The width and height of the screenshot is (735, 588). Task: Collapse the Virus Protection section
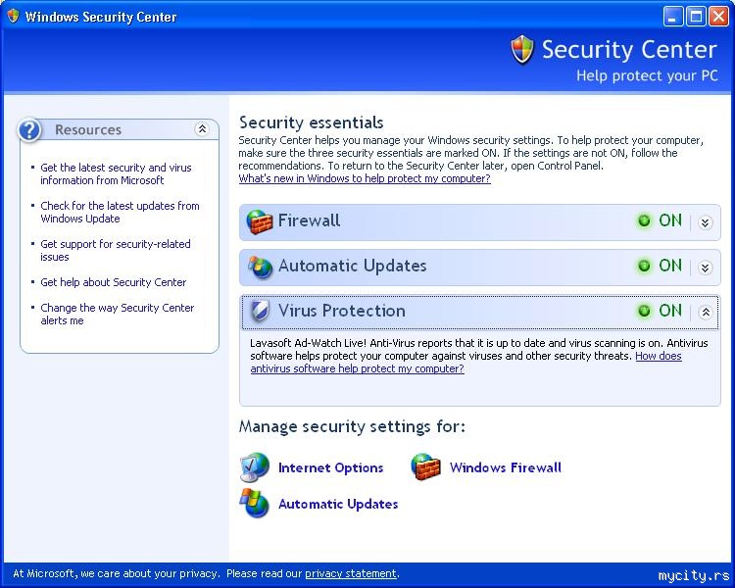(706, 313)
